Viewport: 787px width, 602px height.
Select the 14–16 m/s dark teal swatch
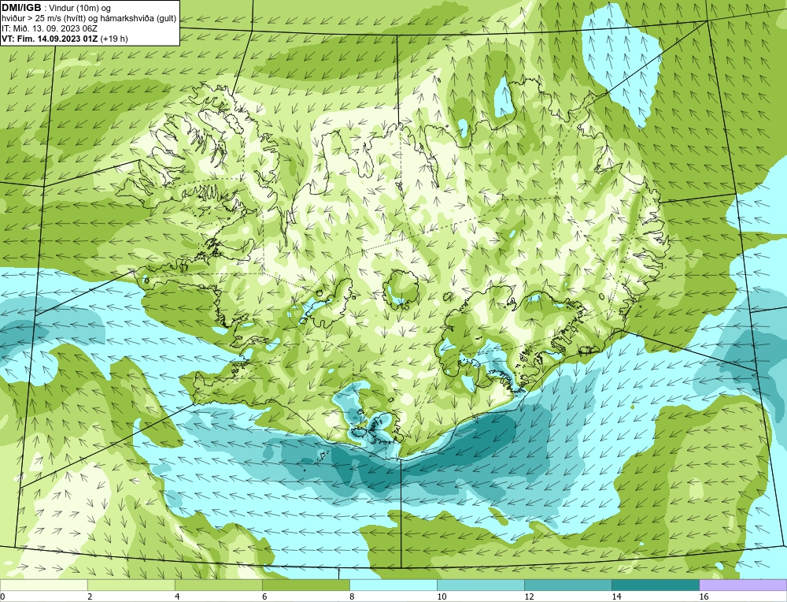[655, 585]
